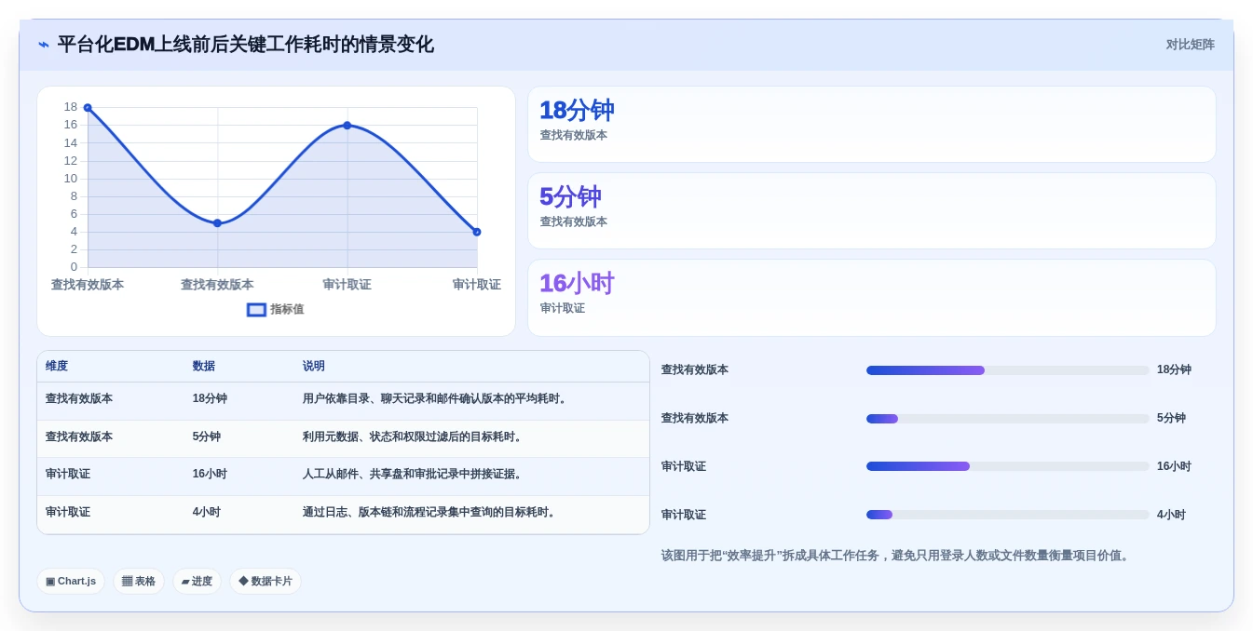Click the legend swatch for 指标值
Screen dimensions: 1253x631
256,310
